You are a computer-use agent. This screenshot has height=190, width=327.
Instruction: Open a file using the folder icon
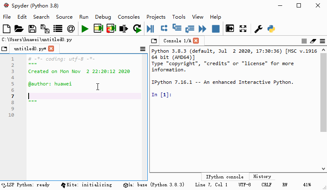tap(19, 29)
